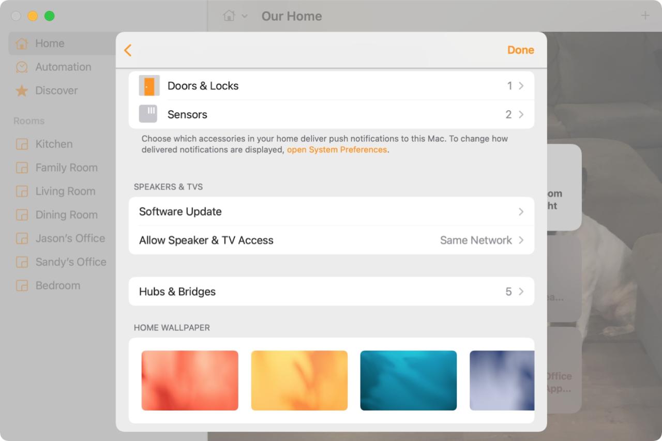Click the Kitchen room icon in the sidebar

(x=22, y=144)
